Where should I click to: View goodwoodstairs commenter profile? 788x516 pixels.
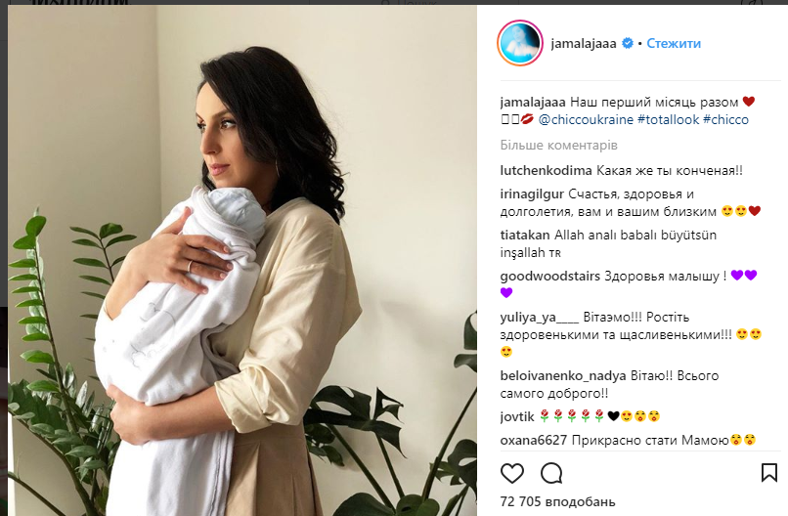click(549, 277)
